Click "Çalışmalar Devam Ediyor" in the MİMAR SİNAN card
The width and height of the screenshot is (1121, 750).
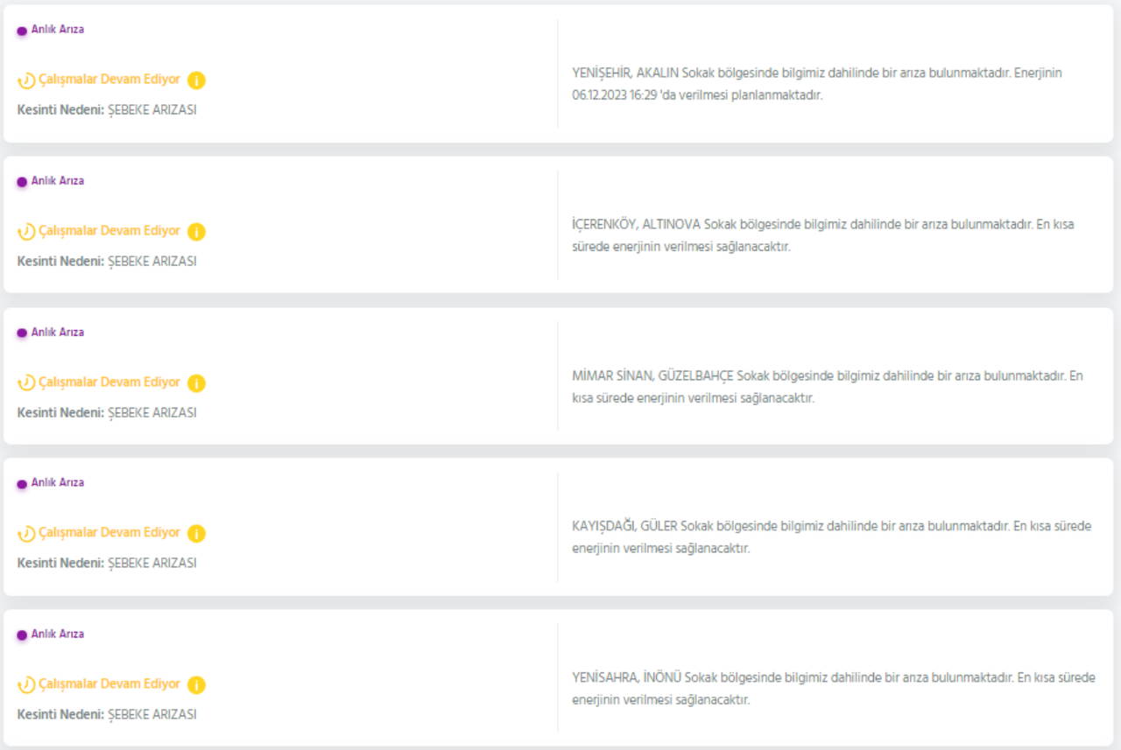pos(109,382)
